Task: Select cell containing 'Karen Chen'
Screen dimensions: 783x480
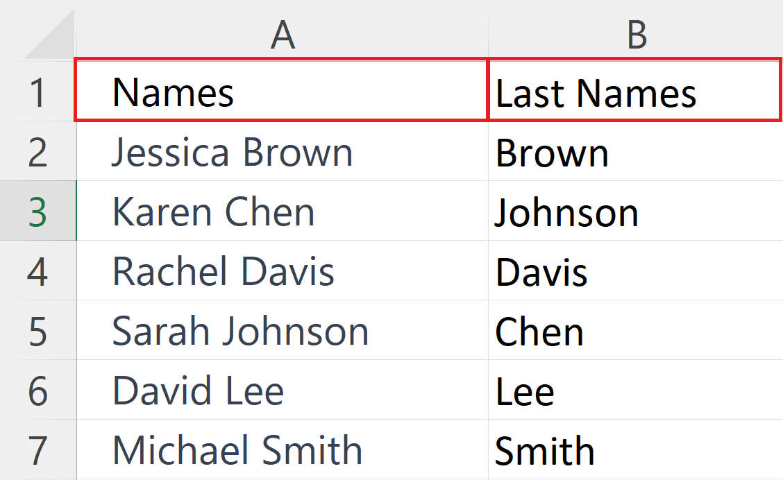Action: [282, 211]
